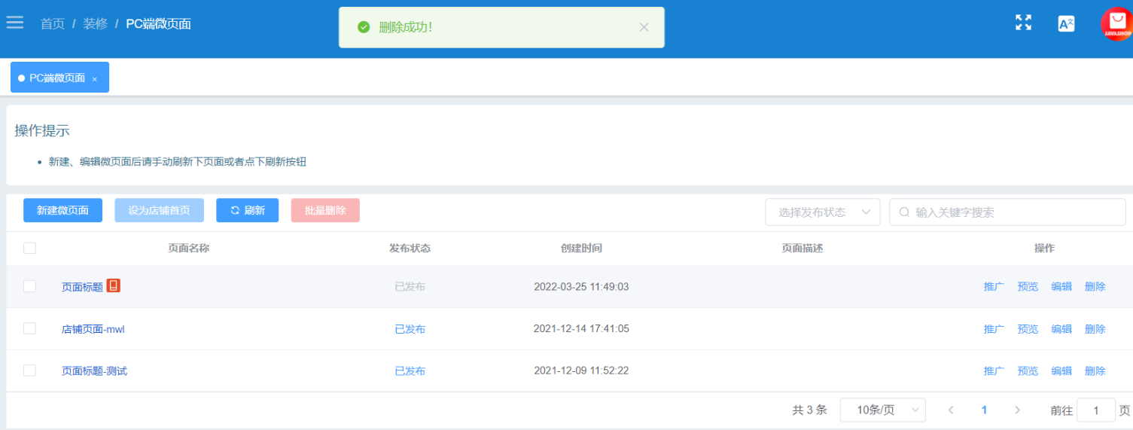This screenshot has width=1133, height=430.
Task: Click 预览 for 页面标题 row
Action: [1028, 287]
